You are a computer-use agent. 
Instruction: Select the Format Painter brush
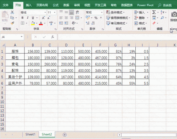[12, 23]
